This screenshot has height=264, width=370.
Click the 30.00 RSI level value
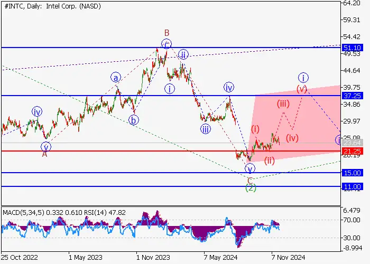[x=351, y=238]
